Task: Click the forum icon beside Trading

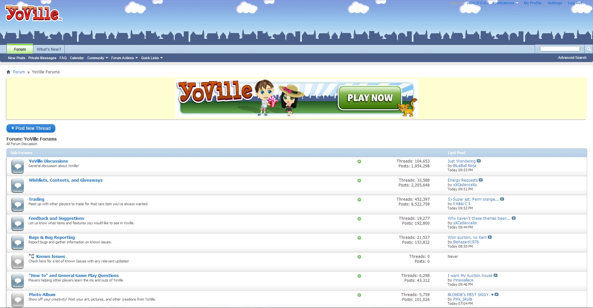Action: (17, 205)
